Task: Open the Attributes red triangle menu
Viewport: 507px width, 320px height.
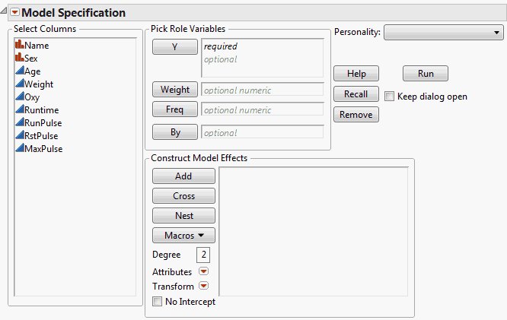Action: tap(203, 271)
